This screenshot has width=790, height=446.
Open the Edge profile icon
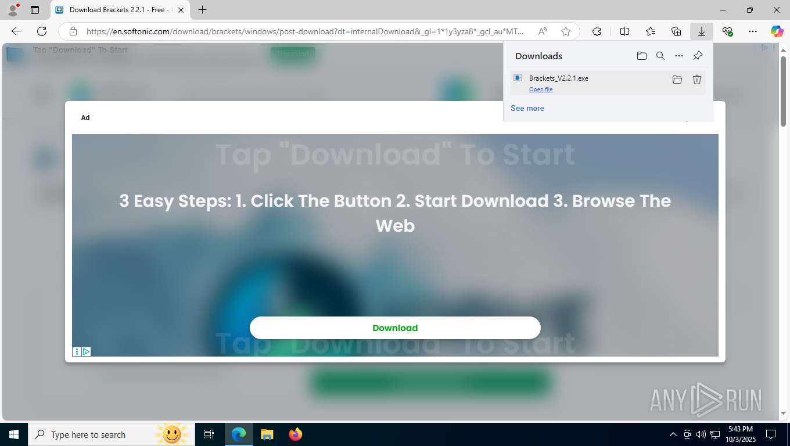(x=13, y=10)
